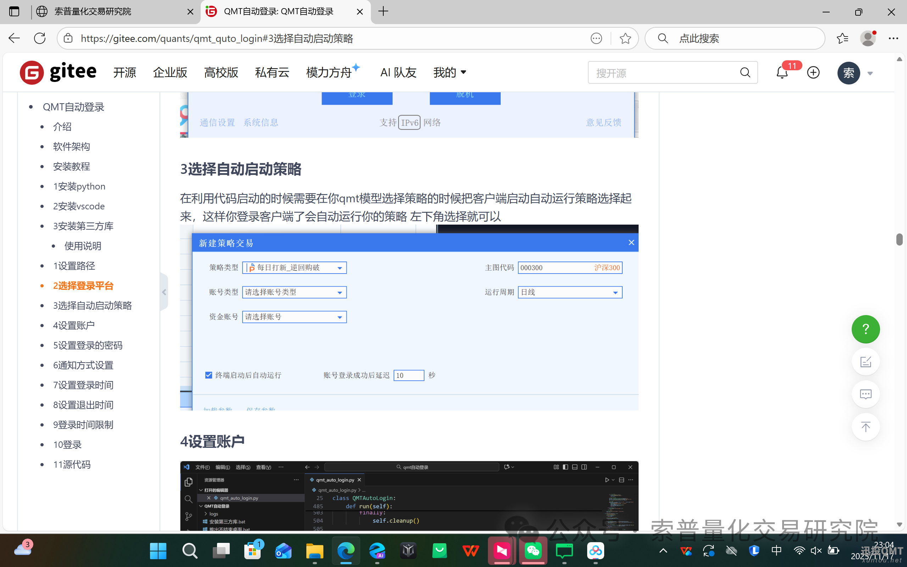Toggle the 终端启动后自动运行 checkbox
Viewport: 907px width, 567px height.
[208, 375]
